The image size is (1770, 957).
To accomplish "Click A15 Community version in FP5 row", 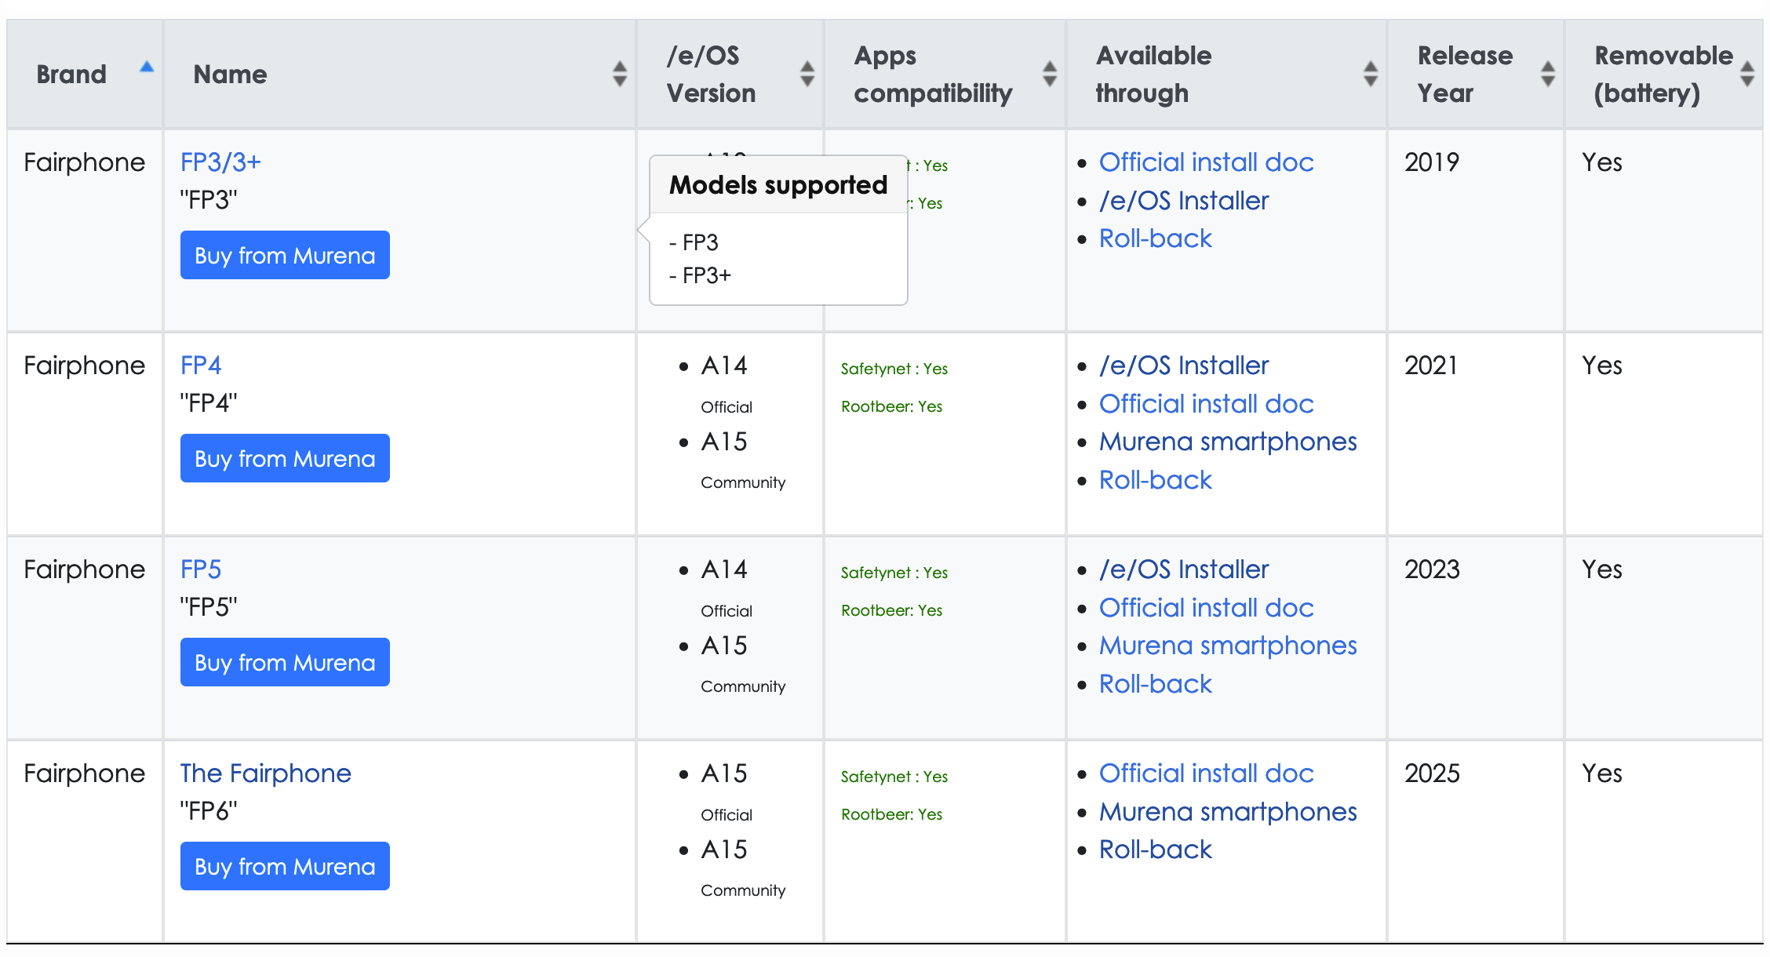I will [x=724, y=646].
